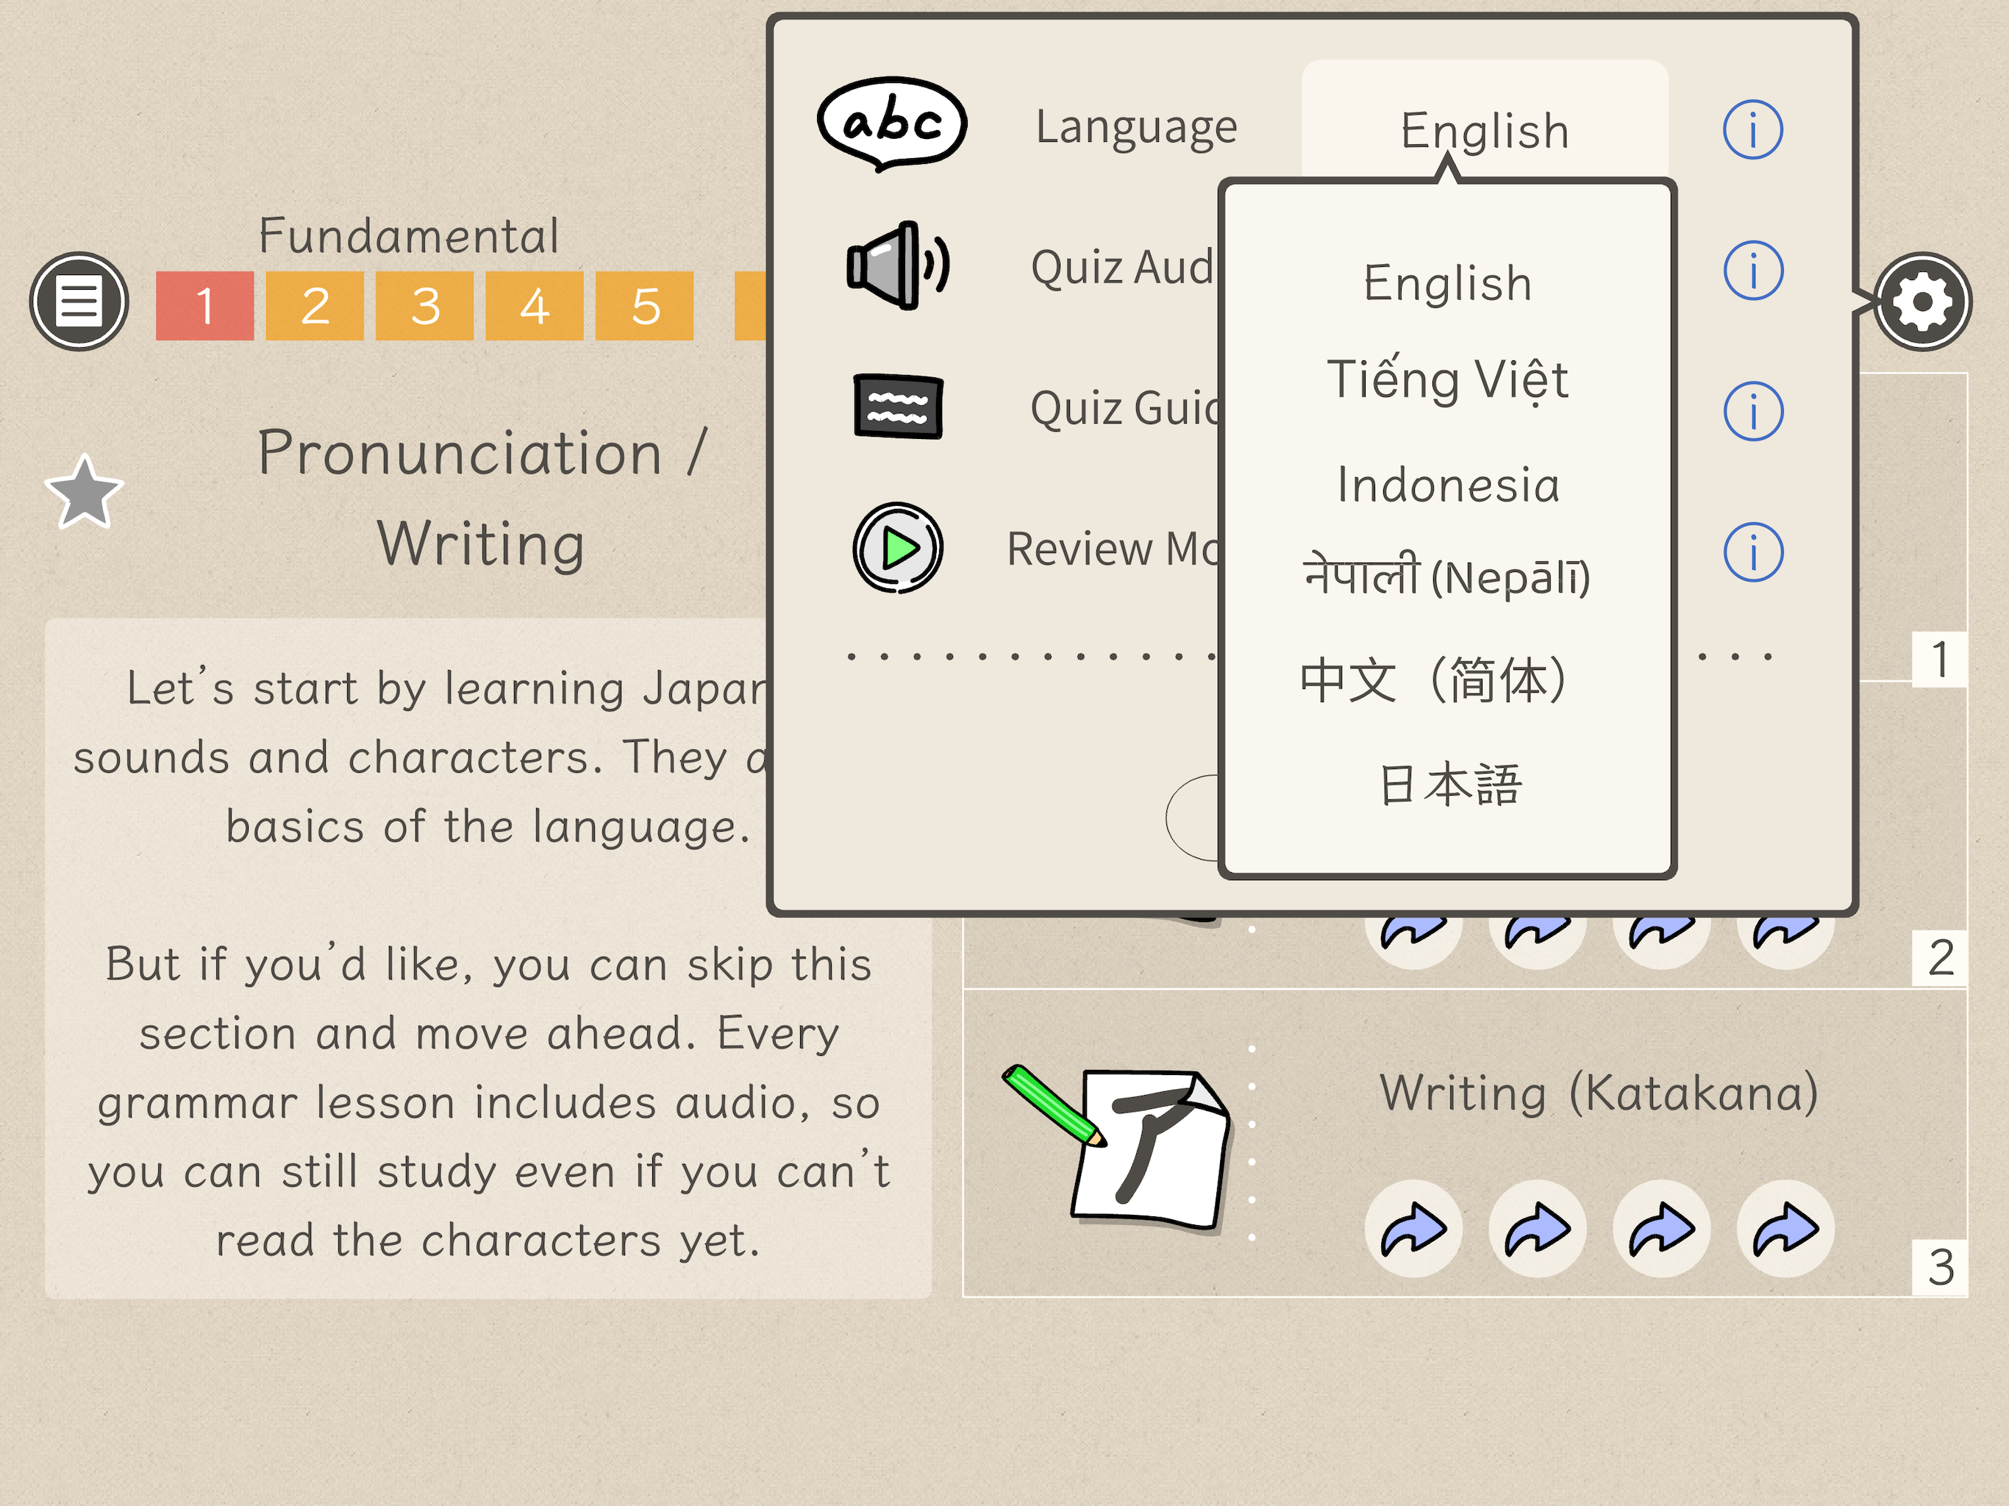Click the Language setting label
This screenshot has width=2009, height=1506.
pos(1136,128)
